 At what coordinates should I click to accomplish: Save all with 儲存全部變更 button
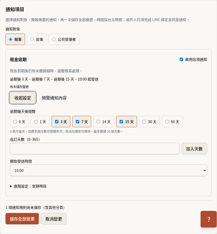coord(22,219)
